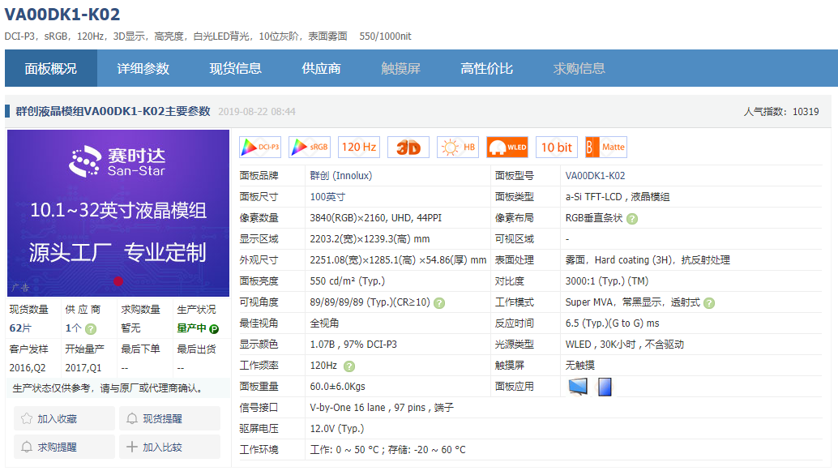Screen dimensions: 838x471
Task: Click the San-Star advertisement banner
Action: click(118, 212)
